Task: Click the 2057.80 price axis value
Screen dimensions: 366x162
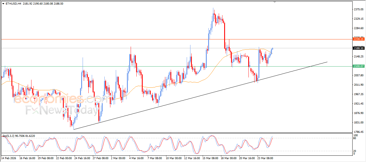Action: click(359, 75)
